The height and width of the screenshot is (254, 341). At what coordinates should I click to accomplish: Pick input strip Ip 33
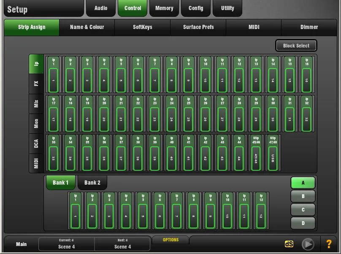(54, 153)
